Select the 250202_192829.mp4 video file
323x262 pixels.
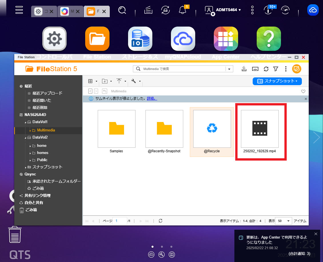coord(260,132)
